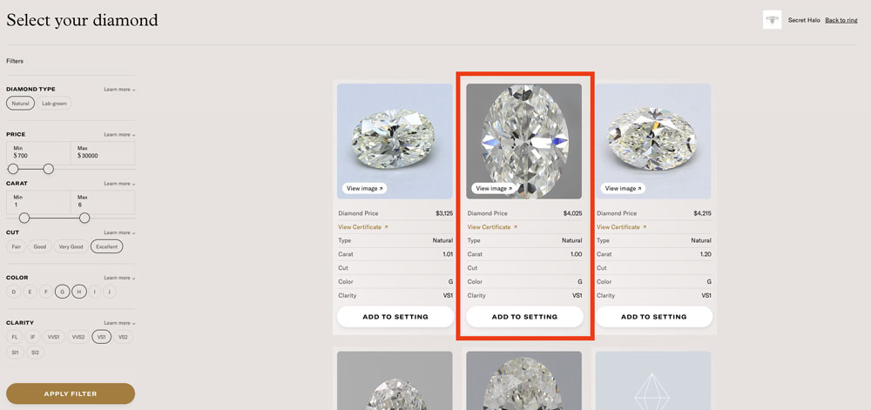View image of the $4,215 diamond
871x410 pixels.
623,189
